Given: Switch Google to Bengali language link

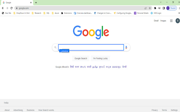Looking at the screenshot, I should 77,67.
